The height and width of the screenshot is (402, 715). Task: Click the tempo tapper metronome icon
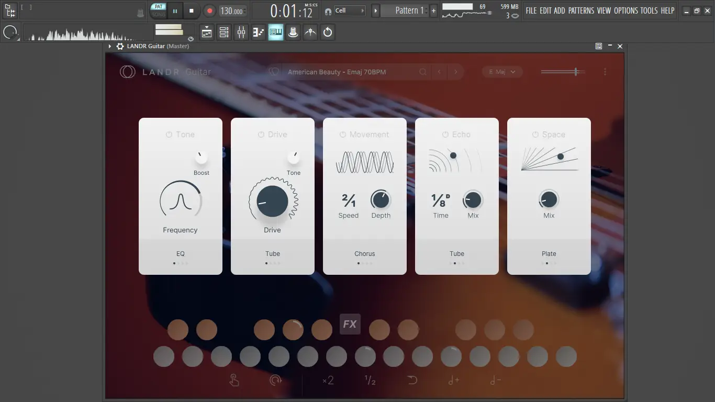pyautogui.click(x=310, y=32)
